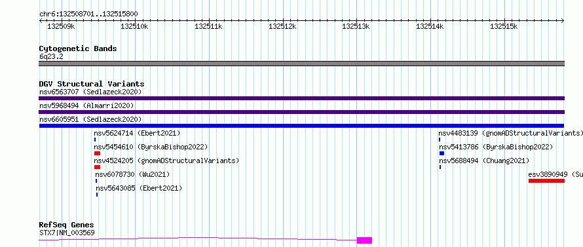Click the Cytogenetic Bands track title
Image resolution: width=583 pixels, height=247 pixels.
(x=78, y=48)
